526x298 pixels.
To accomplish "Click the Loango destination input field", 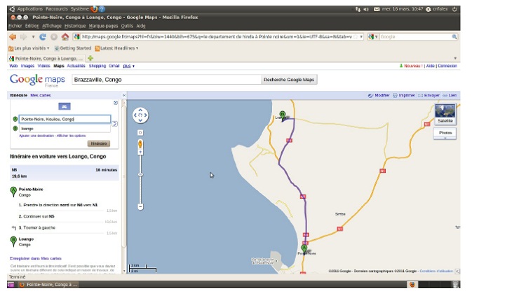I will tap(65, 129).
